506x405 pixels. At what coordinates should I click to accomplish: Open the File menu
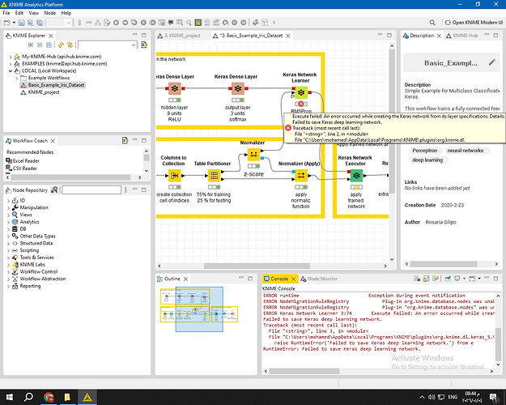[x=6, y=13]
